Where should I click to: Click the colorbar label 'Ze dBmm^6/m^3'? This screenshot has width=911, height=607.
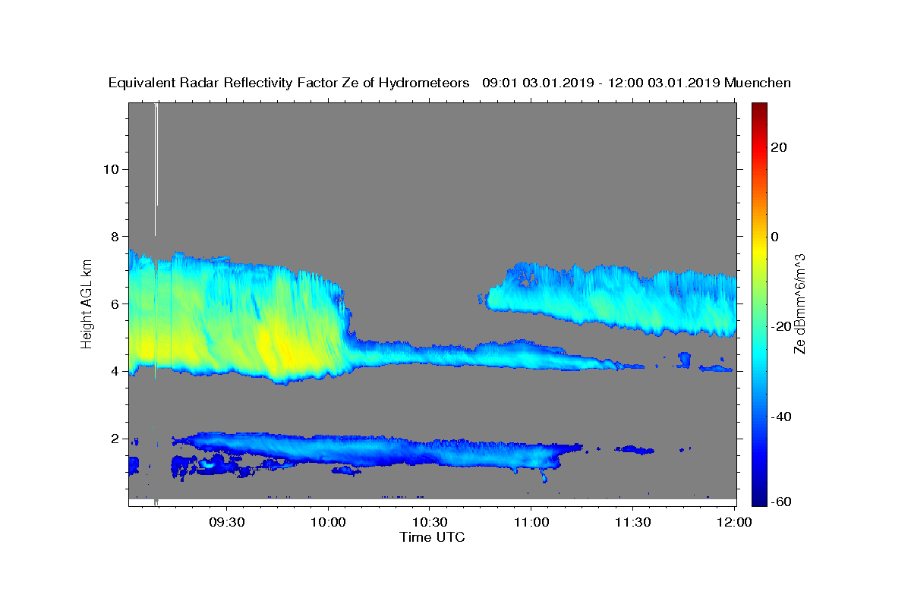click(799, 303)
